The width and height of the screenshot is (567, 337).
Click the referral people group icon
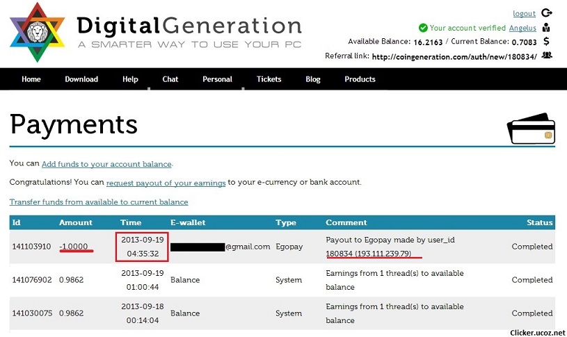(x=547, y=55)
